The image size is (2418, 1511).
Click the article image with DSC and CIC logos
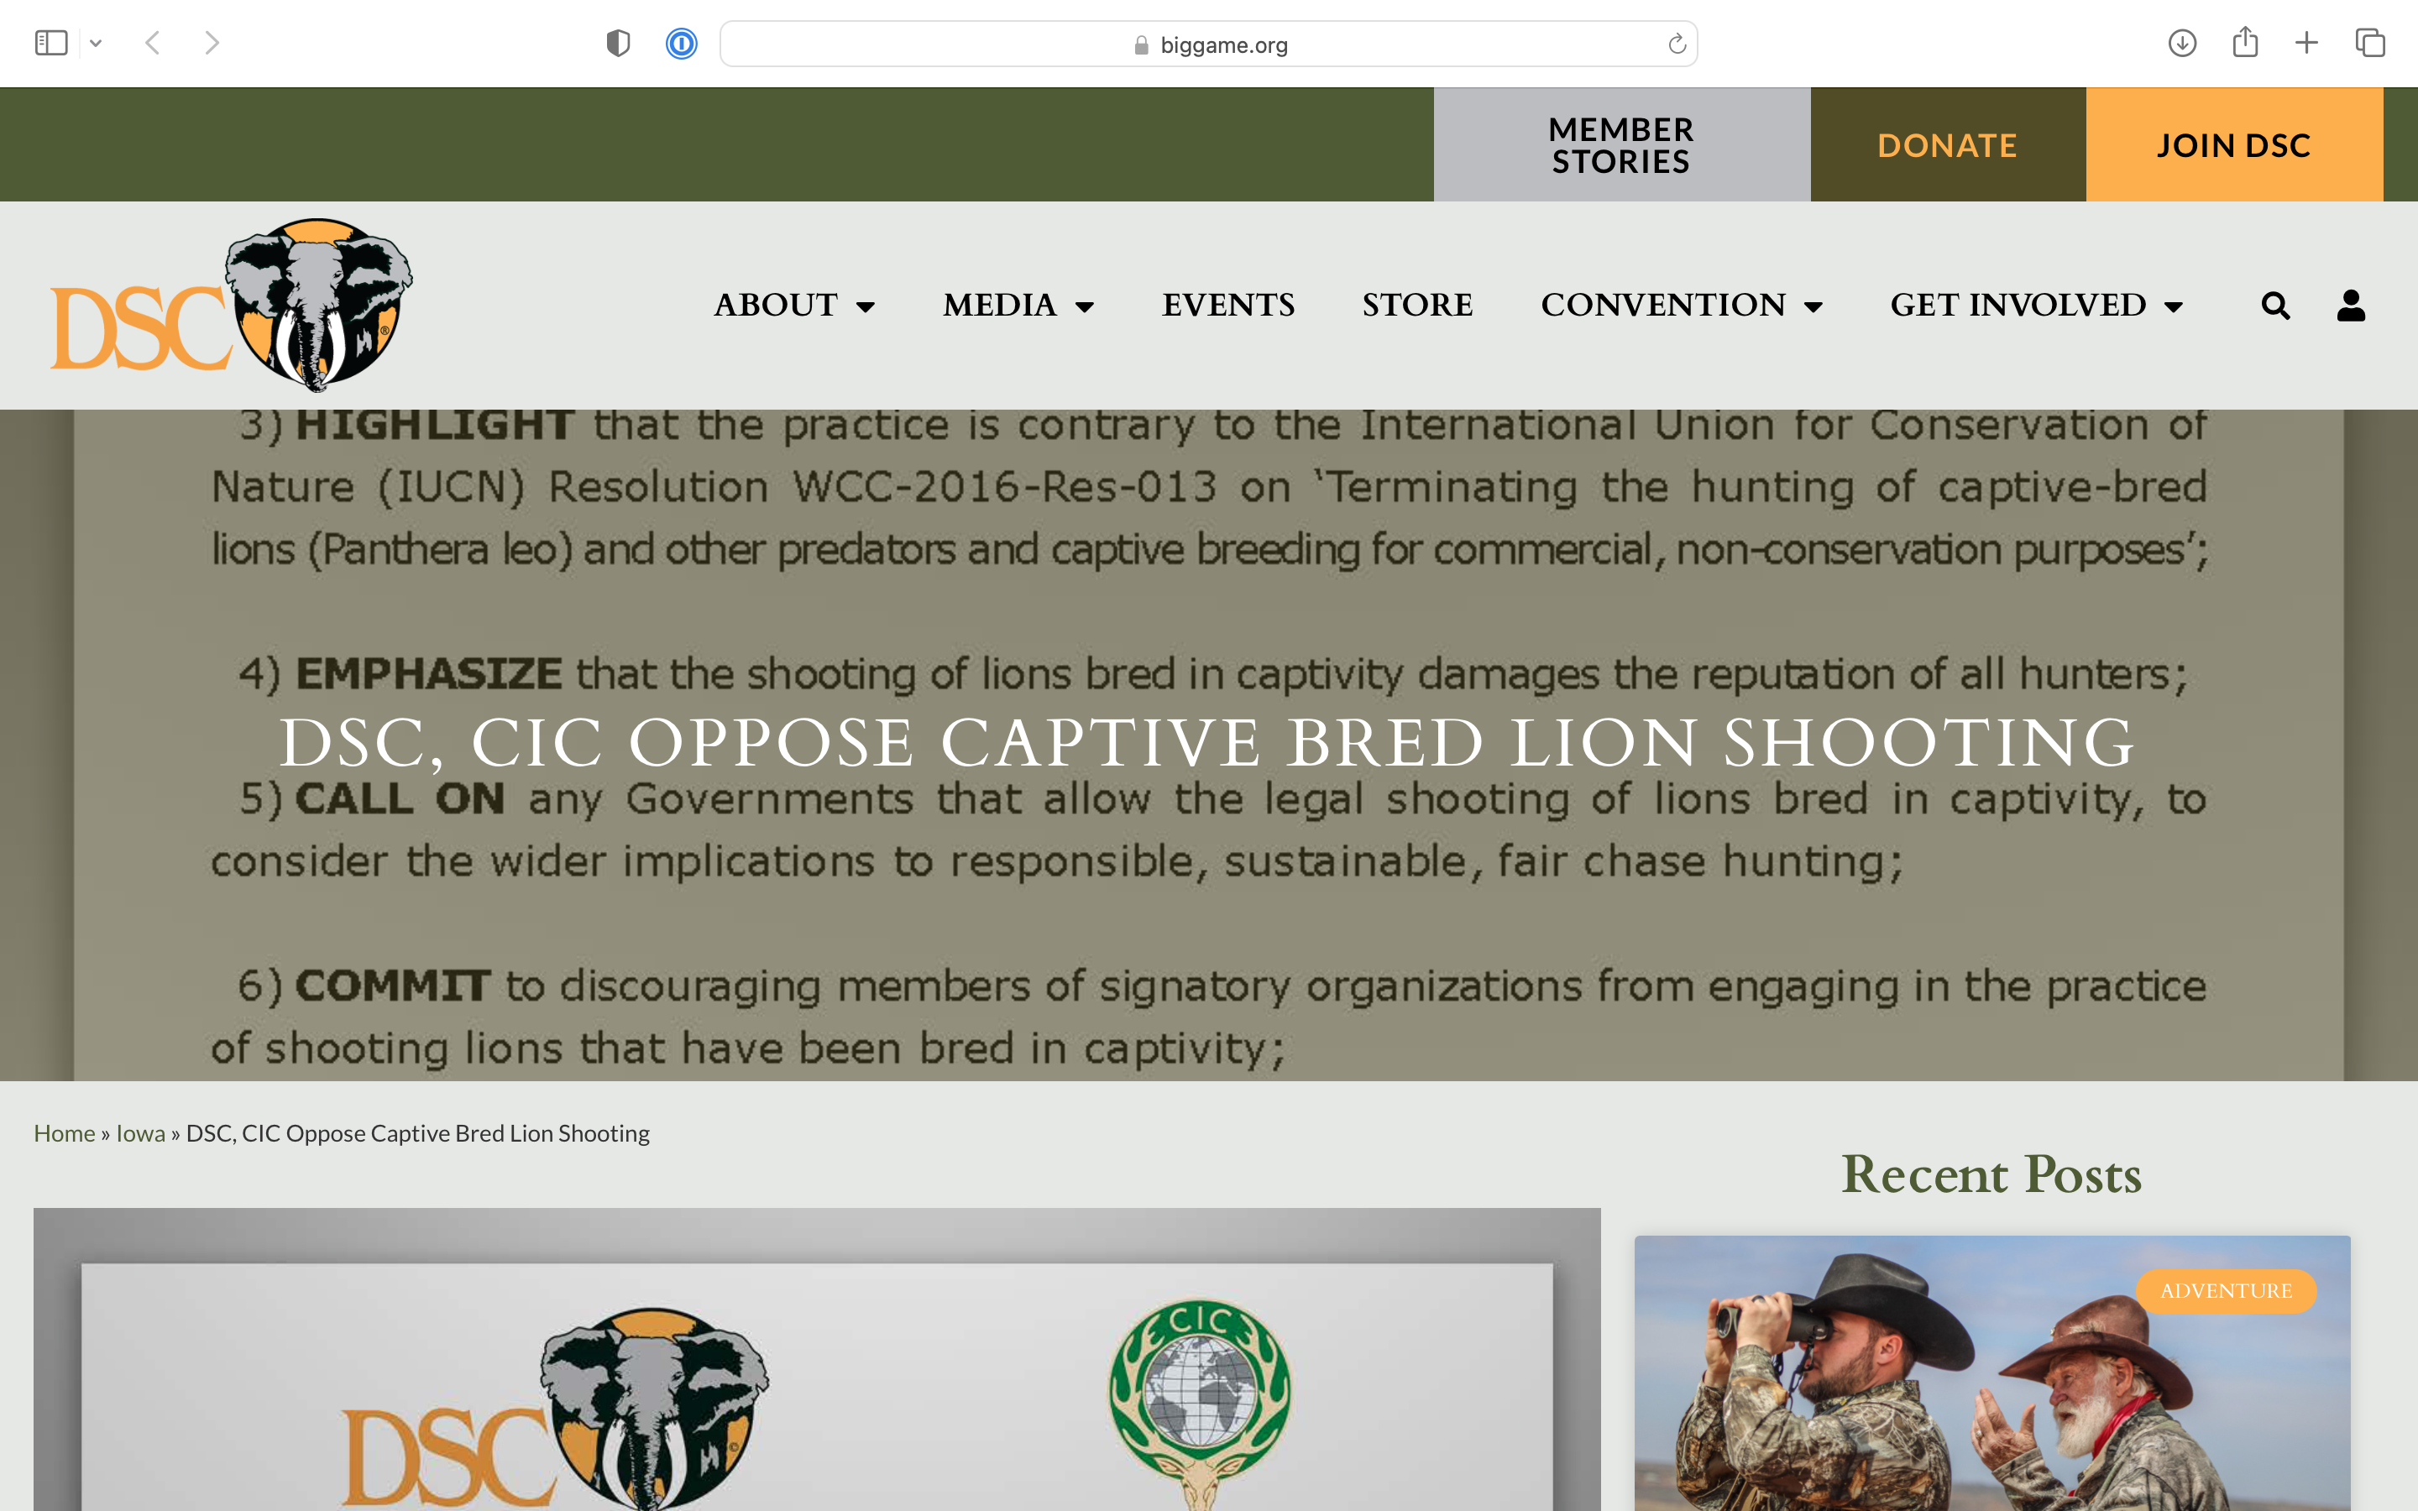[x=816, y=1359]
